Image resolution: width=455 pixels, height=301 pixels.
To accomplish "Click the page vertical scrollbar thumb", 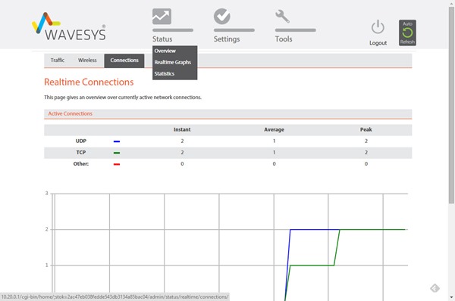I will coord(451,105).
